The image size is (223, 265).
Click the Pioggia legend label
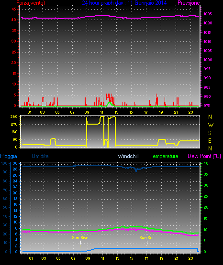pos(9,156)
